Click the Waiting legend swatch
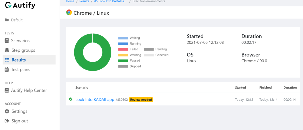 tap(123, 38)
